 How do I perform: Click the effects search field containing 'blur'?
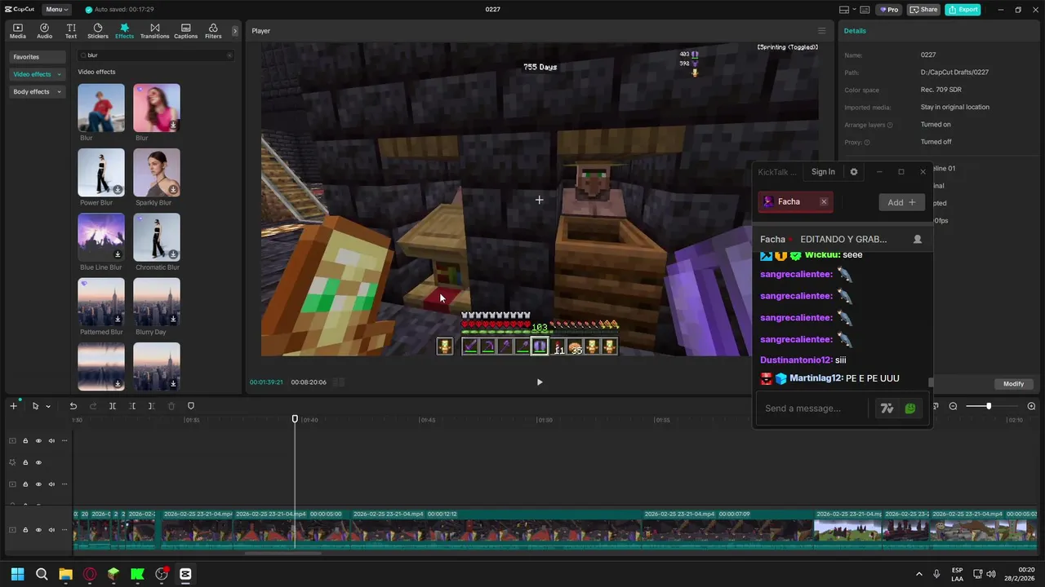tap(155, 55)
